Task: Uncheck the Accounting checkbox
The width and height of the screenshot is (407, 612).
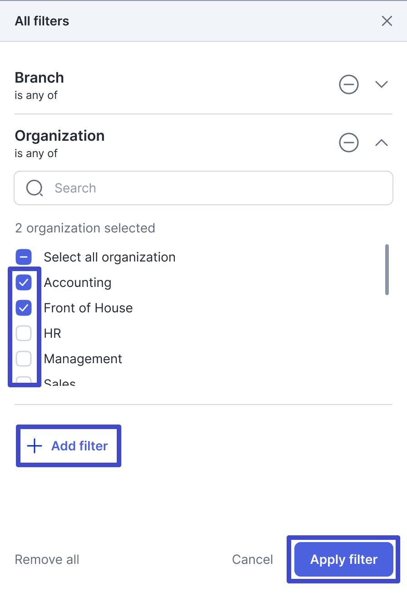Action: click(x=24, y=283)
